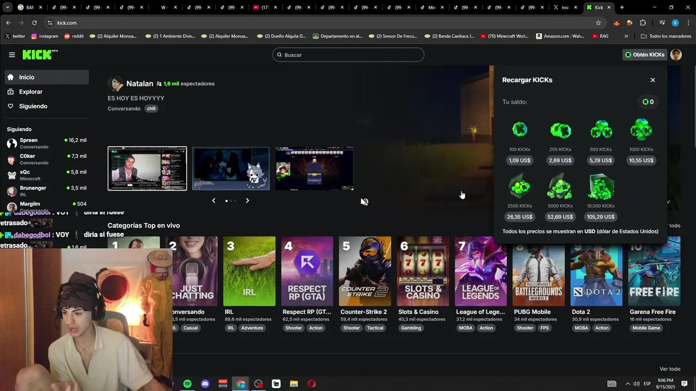Buy for 26,35 US$
696x391 pixels.
coord(519,217)
